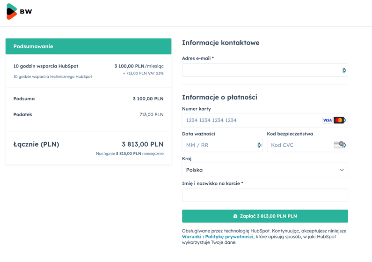The height and width of the screenshot is (262, 372).
Task: Focus the Numer karty card number field
Action: pos(265,120)
